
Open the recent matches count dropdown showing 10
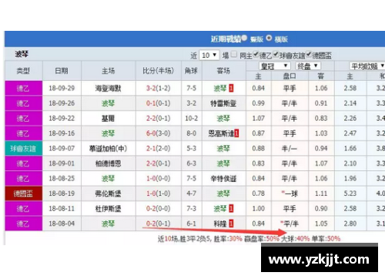coord(209,55)
